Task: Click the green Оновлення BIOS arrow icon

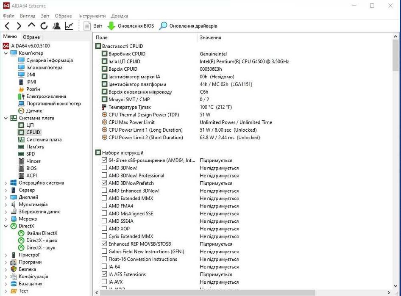Action: 111,26
